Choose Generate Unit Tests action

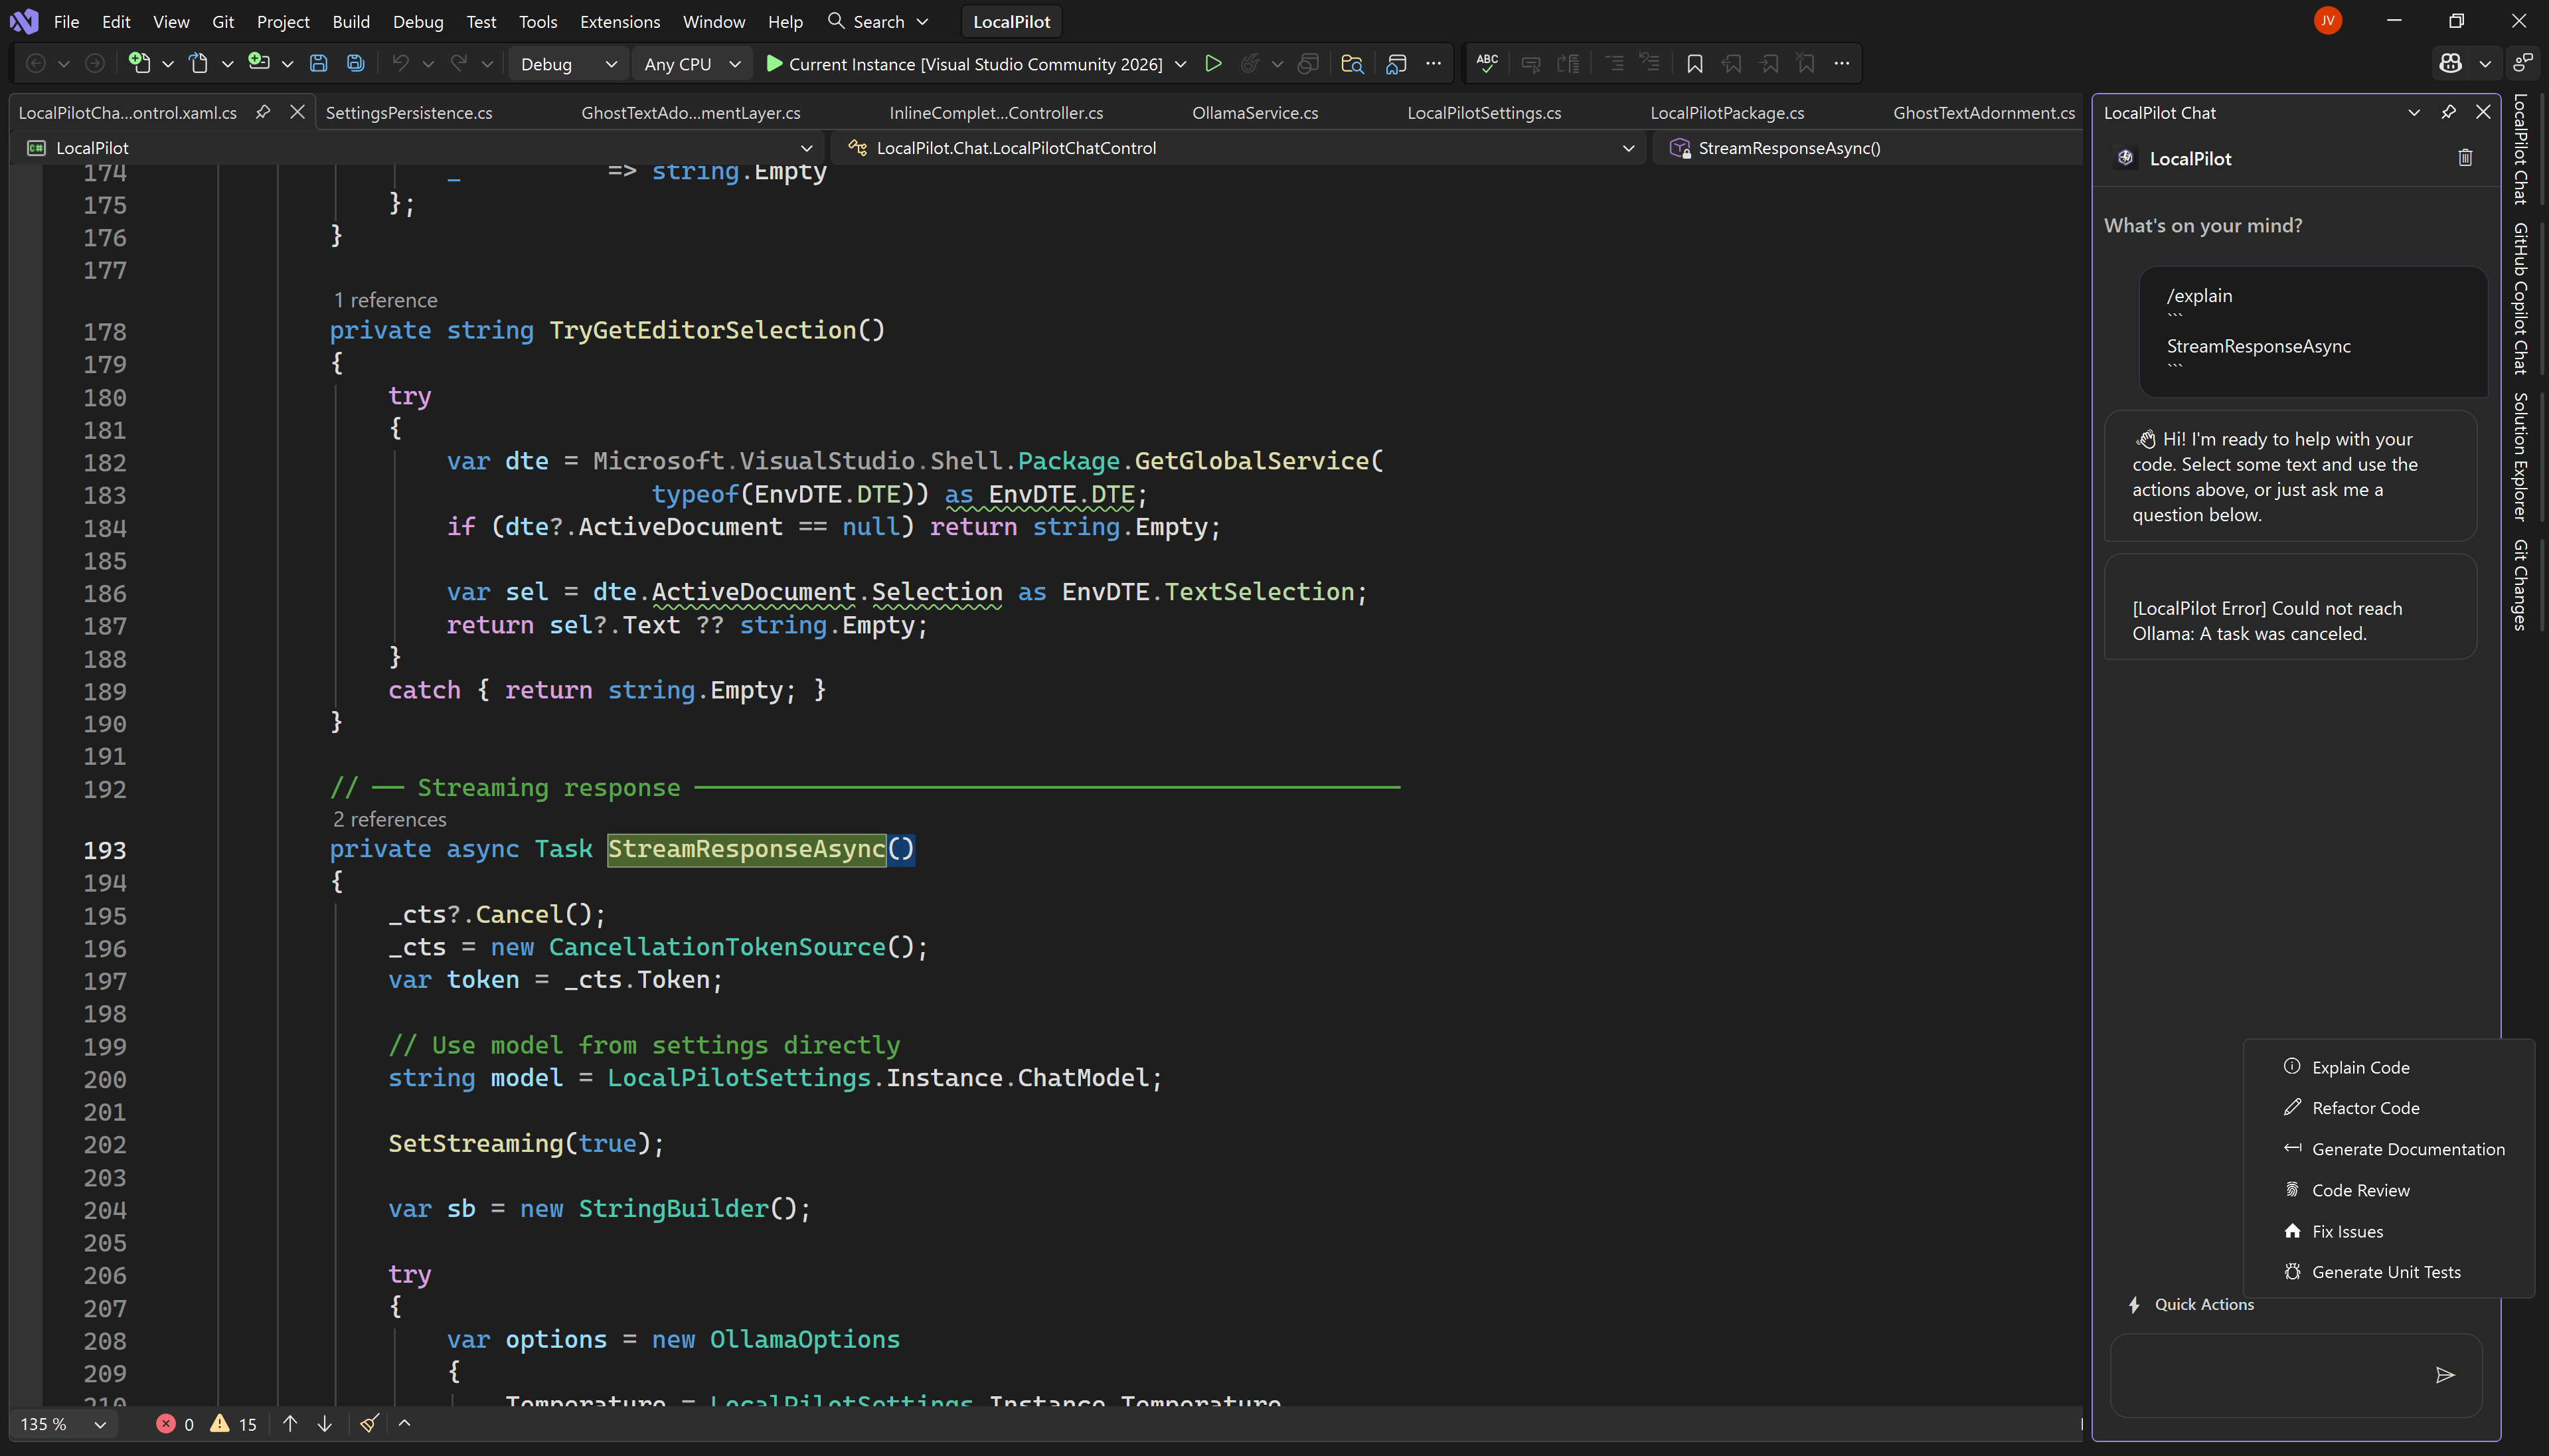click(x=2385, y=1272)
